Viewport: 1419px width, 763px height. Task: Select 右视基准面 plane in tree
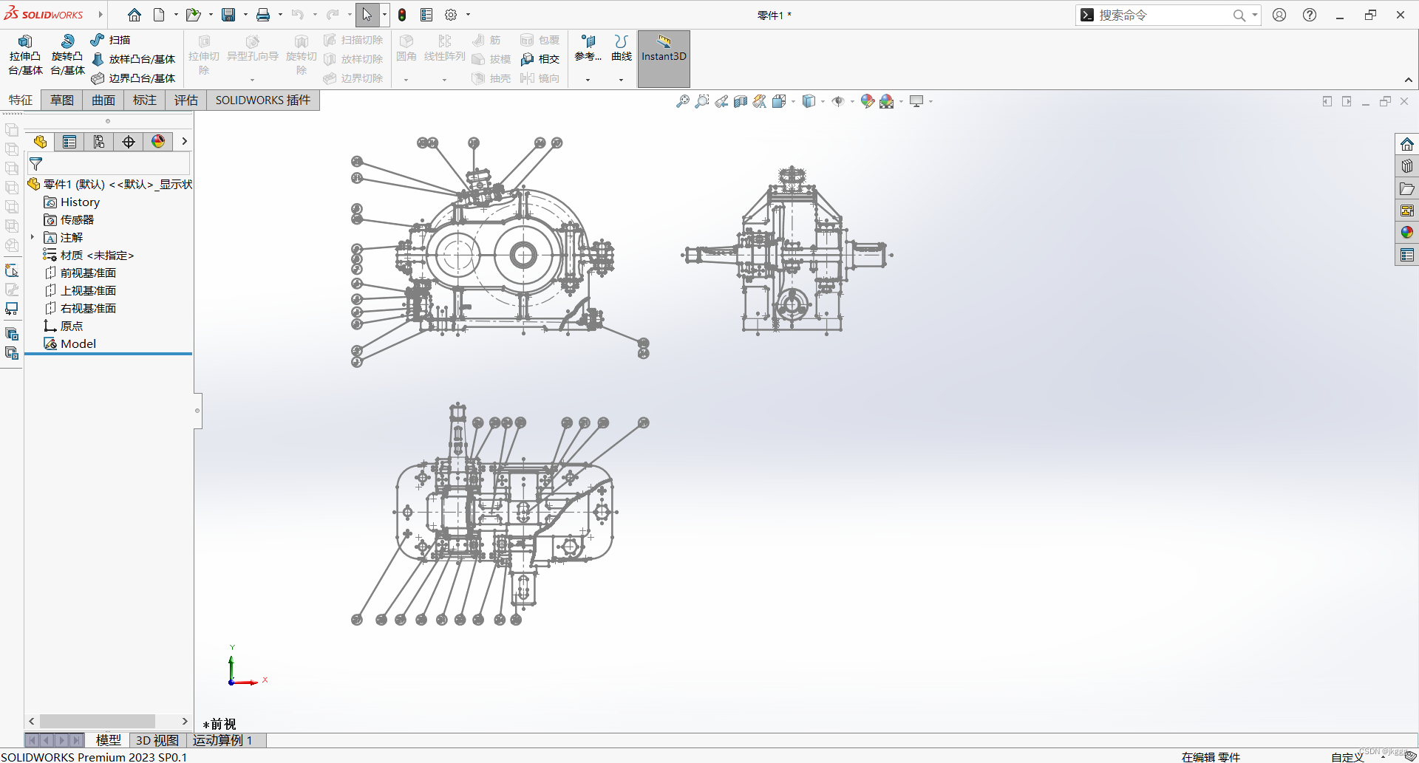(x=80, y=308)
